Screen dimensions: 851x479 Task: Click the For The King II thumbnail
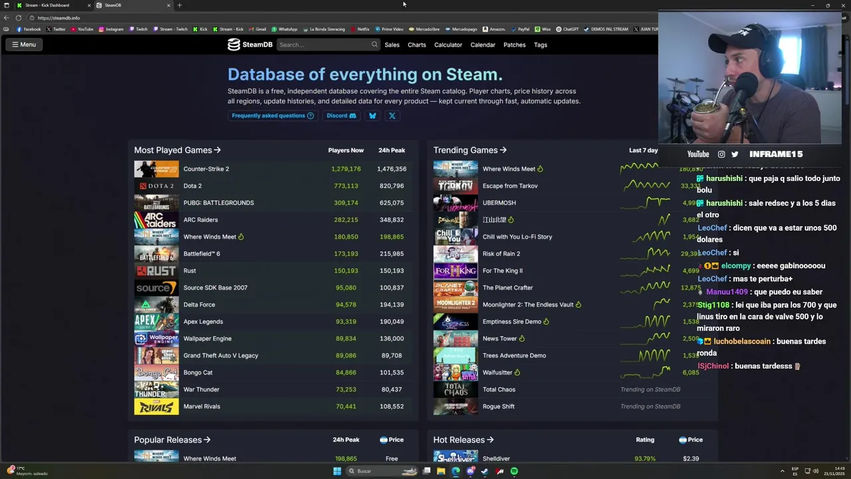point(455,271)
